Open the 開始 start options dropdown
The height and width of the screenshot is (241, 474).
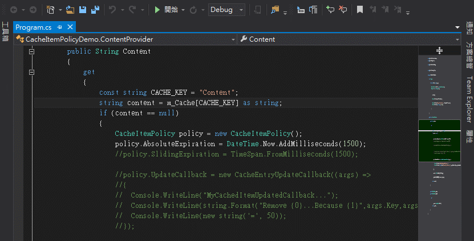[x=183, y=10]
